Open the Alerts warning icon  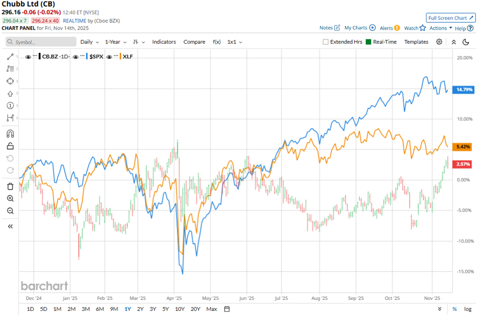[397, 28]
